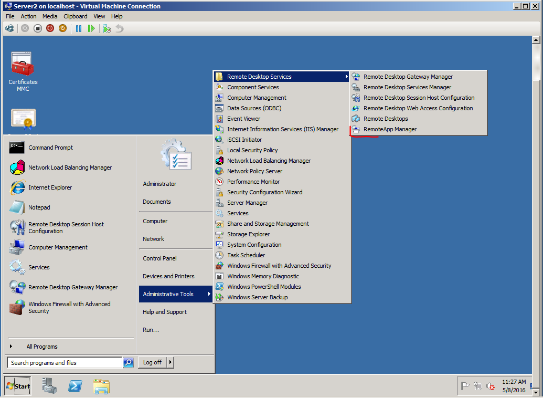Open System Configuration

282,245
